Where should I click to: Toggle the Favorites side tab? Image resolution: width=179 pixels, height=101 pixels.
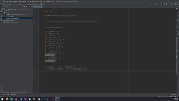(x=1, y=89)
